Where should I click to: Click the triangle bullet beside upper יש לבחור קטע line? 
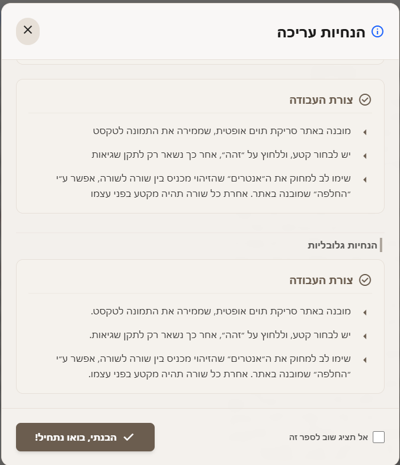pyautogui.click(x=364, y=156)
